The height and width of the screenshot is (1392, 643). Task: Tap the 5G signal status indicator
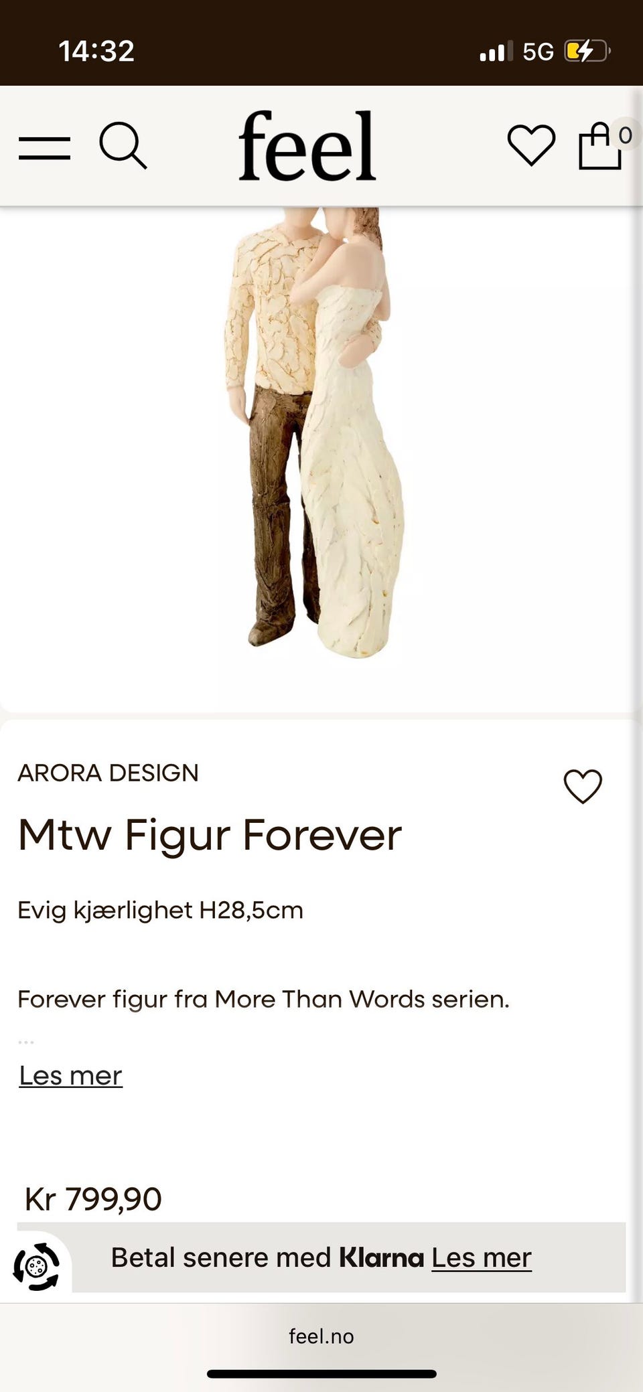pyautogui.click(x=538, y=51)
